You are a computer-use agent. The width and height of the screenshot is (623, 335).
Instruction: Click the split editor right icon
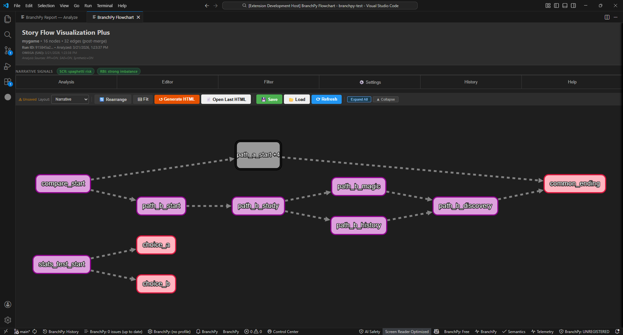(607, 17)
